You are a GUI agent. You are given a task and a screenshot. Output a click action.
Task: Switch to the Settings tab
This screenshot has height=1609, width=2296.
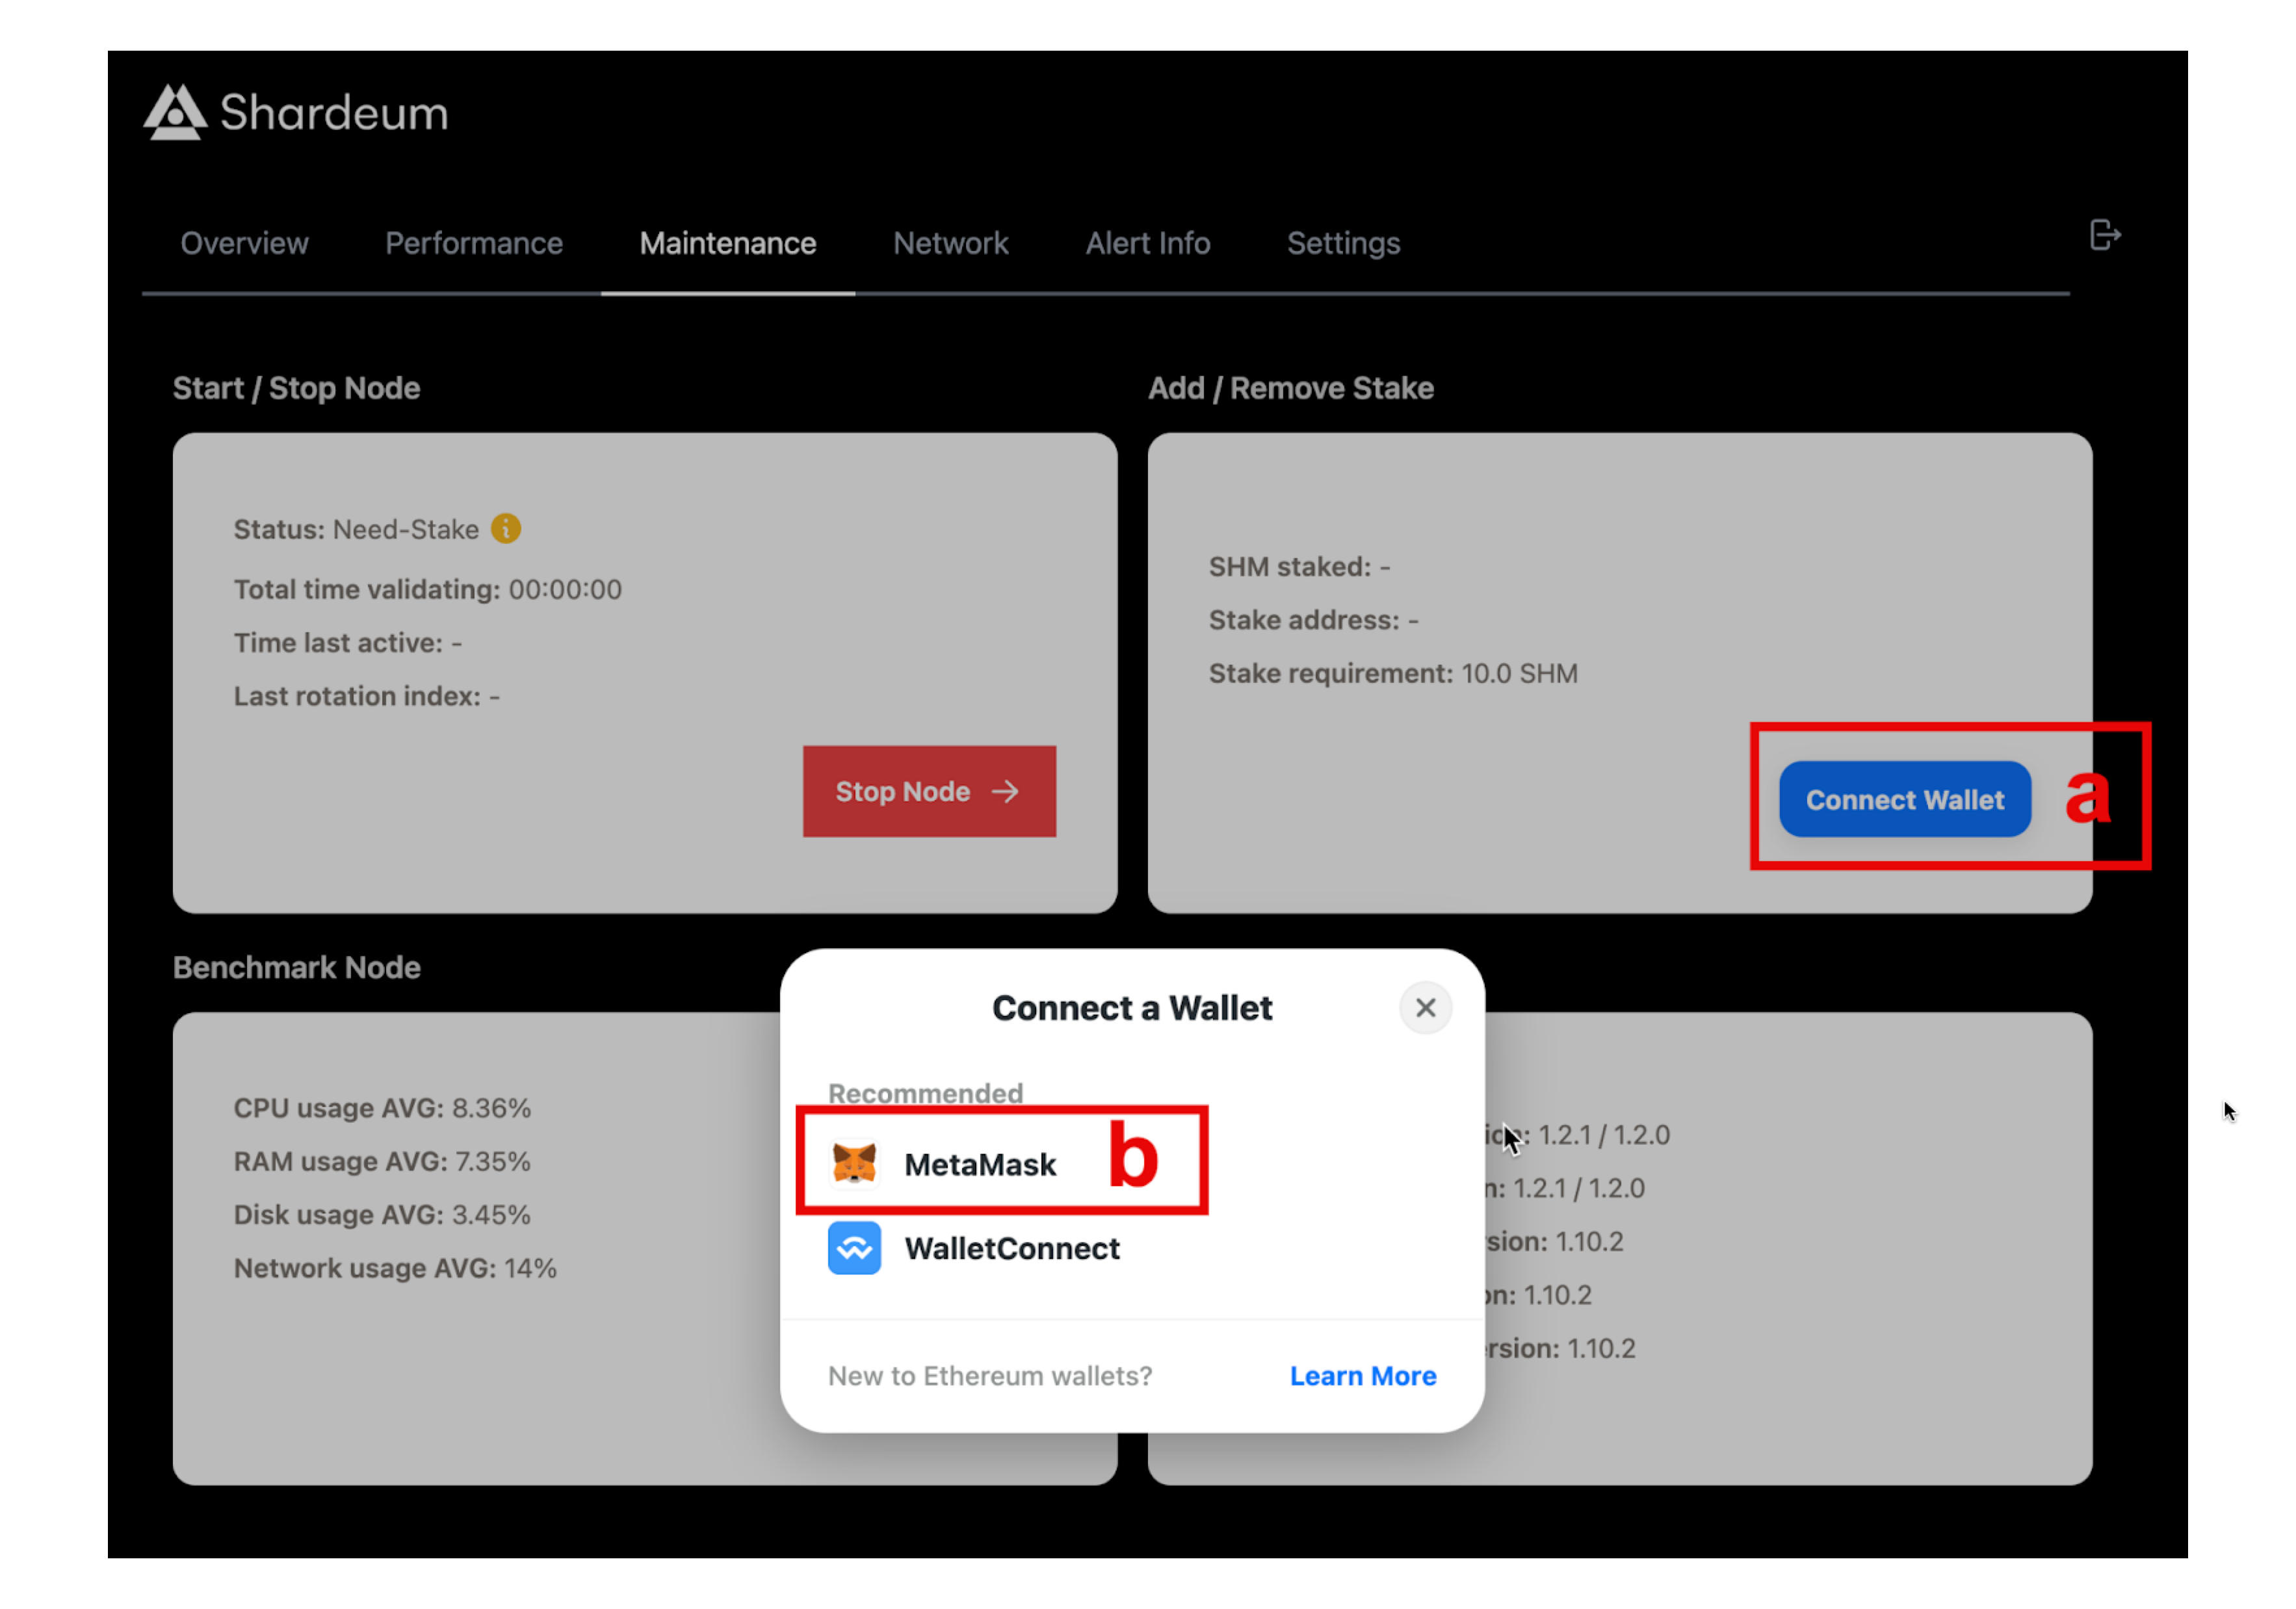1343,243
